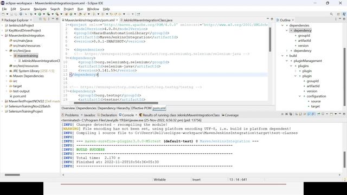Open the Project menu

pos(68,9)
